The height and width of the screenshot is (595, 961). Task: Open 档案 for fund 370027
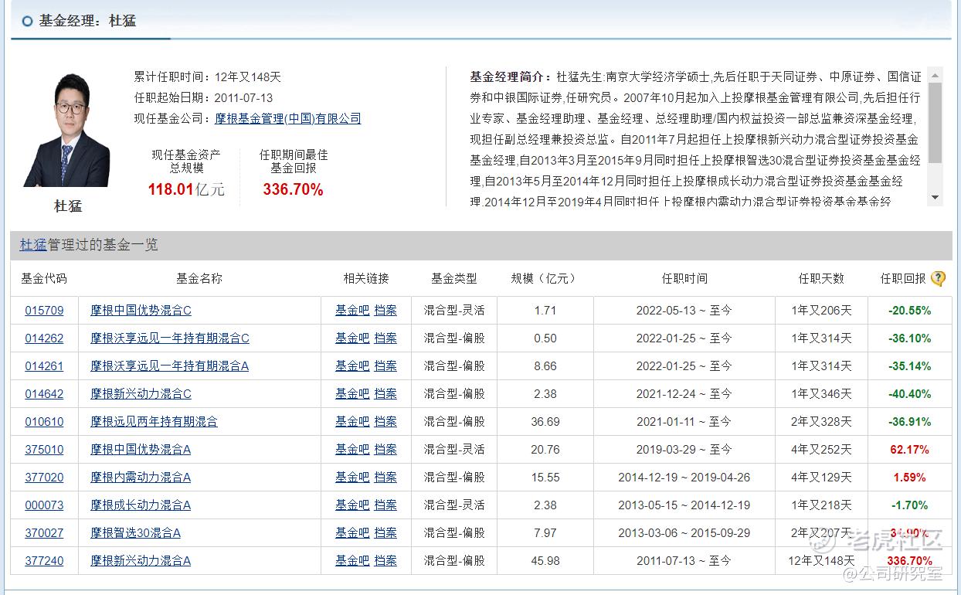385,533
